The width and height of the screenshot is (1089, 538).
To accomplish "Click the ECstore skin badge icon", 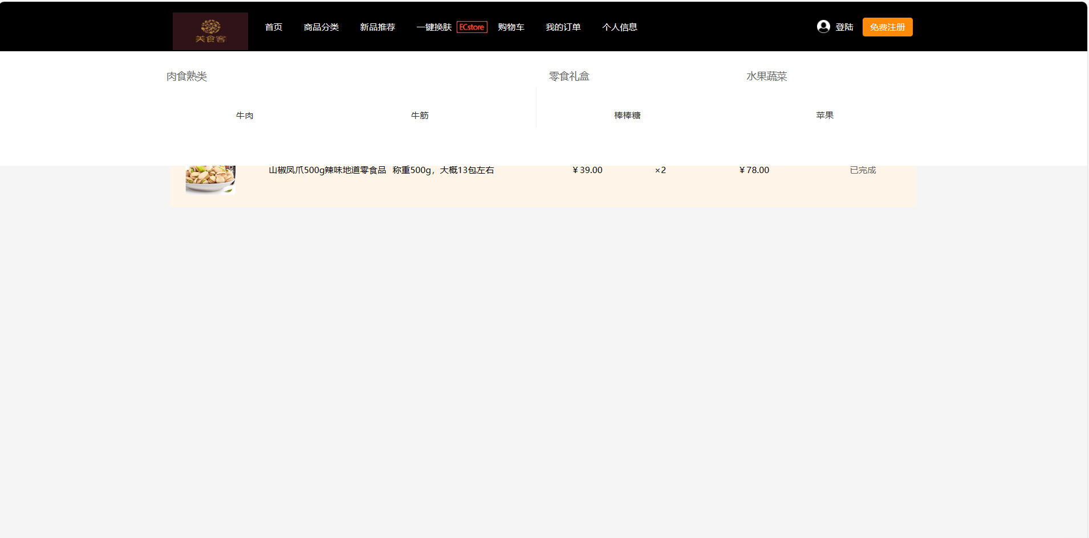I will 472,27.
